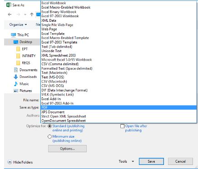Open the EPT folder
The image size is (198, 169).
click(25, 49)
